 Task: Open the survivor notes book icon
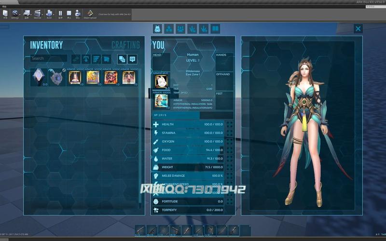point(215,29)
